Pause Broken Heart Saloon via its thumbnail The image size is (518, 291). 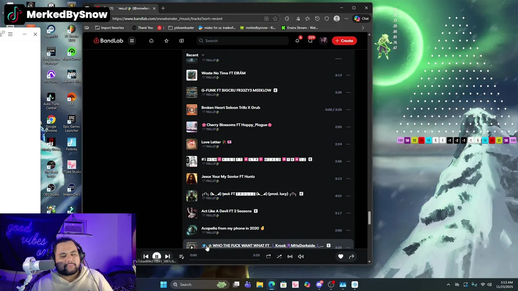click(192, 110)
